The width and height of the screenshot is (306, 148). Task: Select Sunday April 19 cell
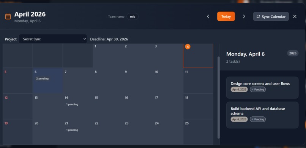click(x=17, y=132)
